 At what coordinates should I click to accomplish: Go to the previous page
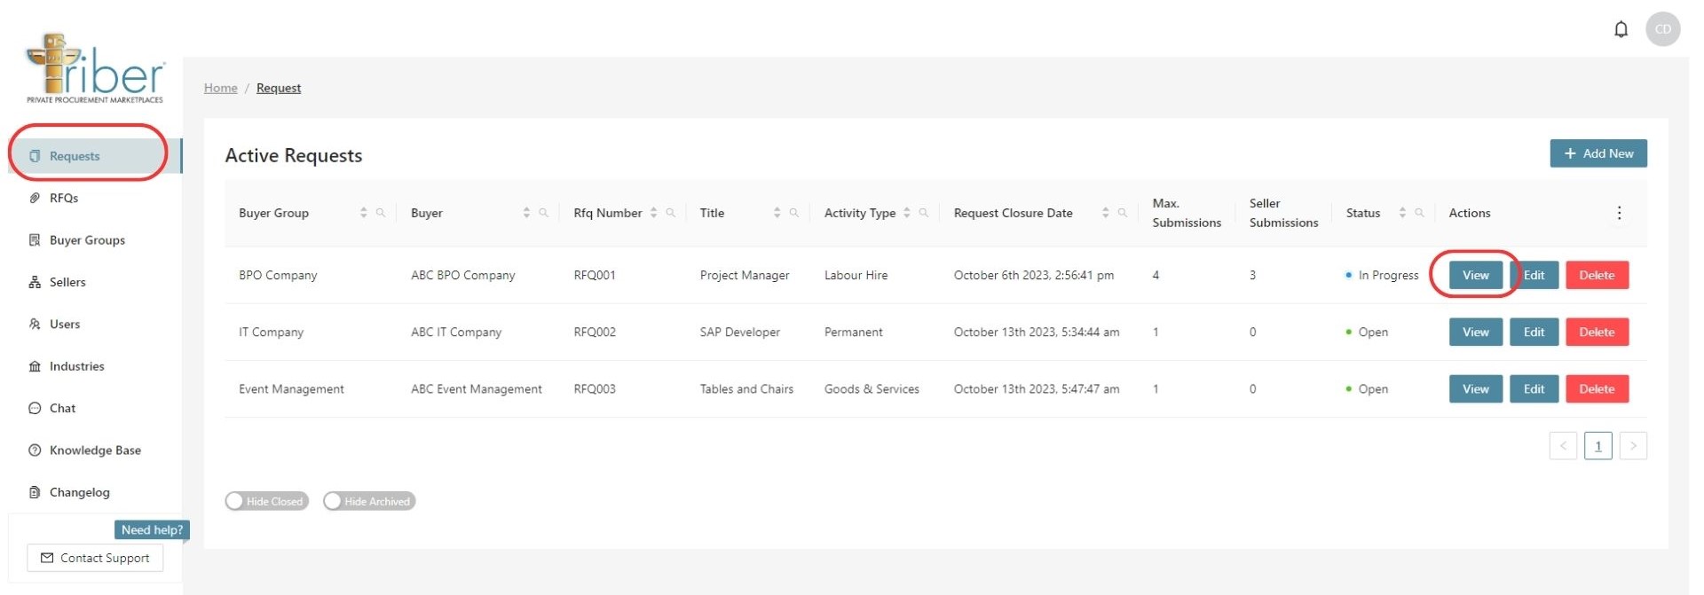coord(1563,446)
